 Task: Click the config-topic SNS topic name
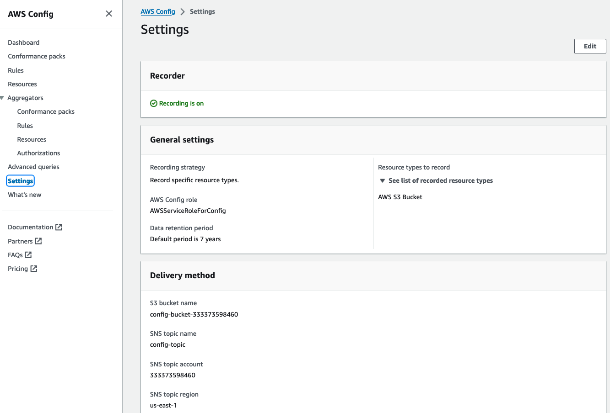coord(168,344)
